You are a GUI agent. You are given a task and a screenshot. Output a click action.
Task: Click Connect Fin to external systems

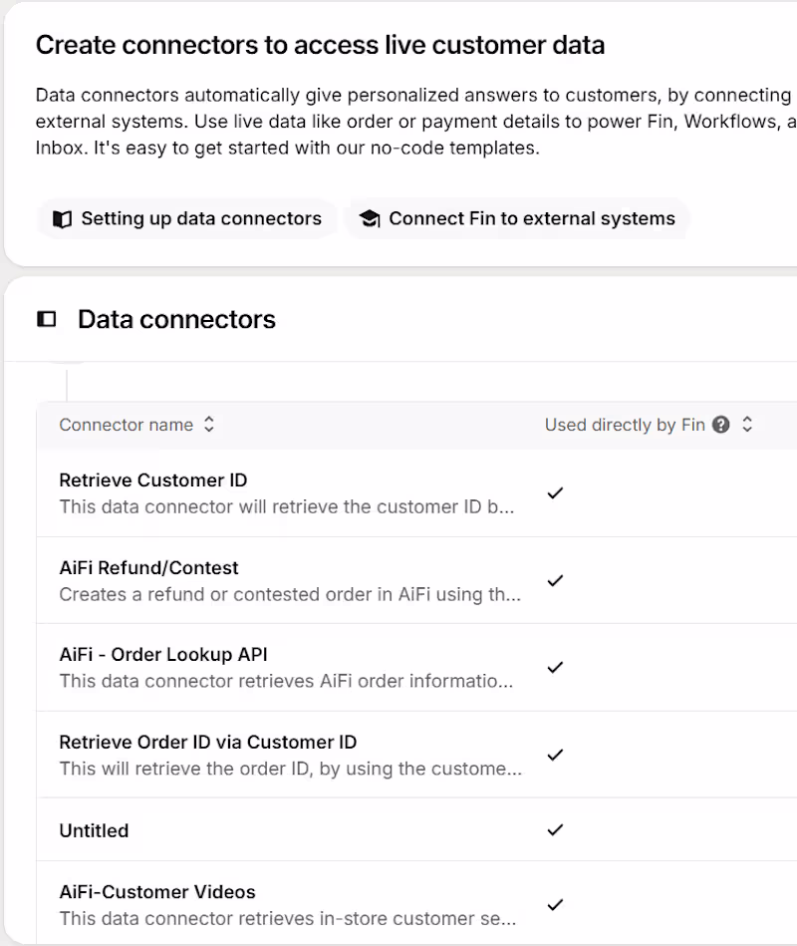(x=517, y=218)
